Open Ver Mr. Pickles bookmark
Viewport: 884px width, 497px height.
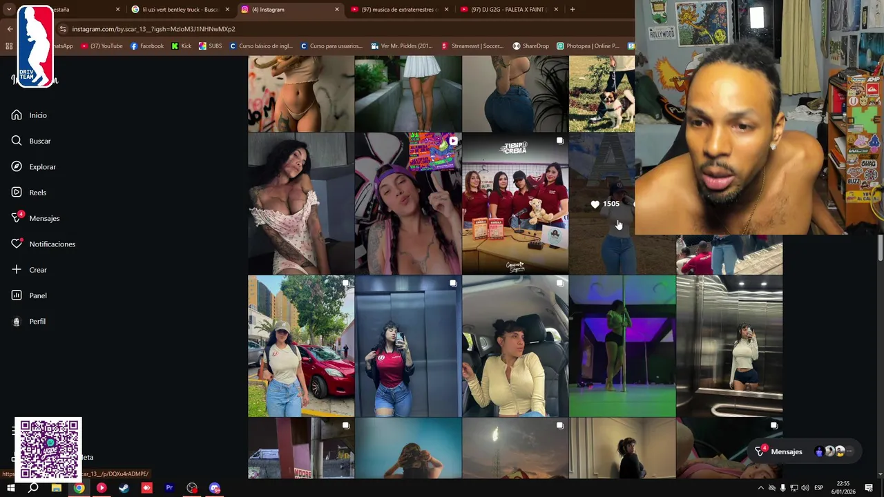402,46
